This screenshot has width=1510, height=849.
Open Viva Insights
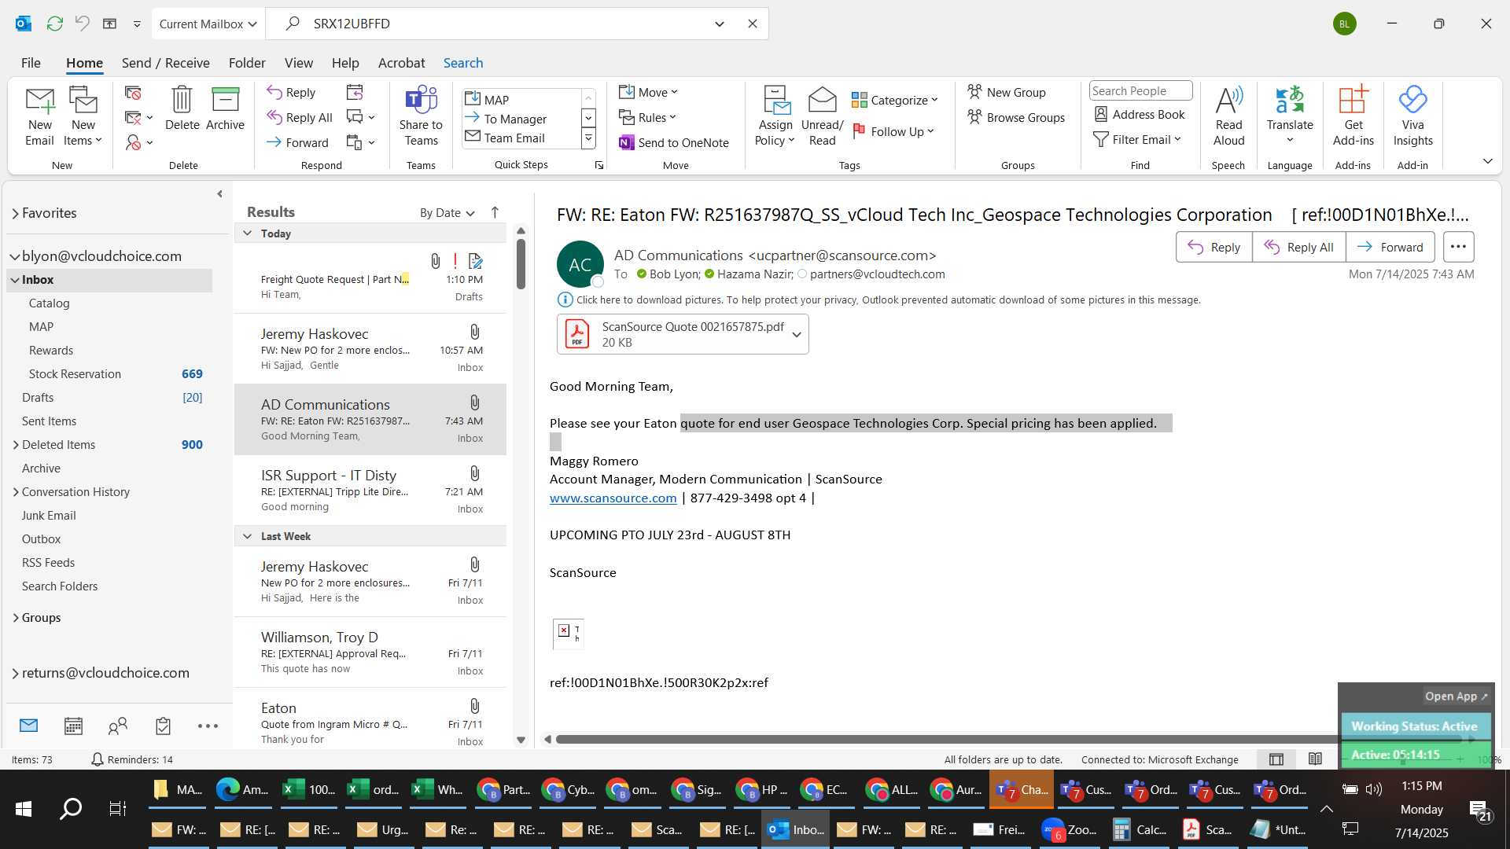1412,116
